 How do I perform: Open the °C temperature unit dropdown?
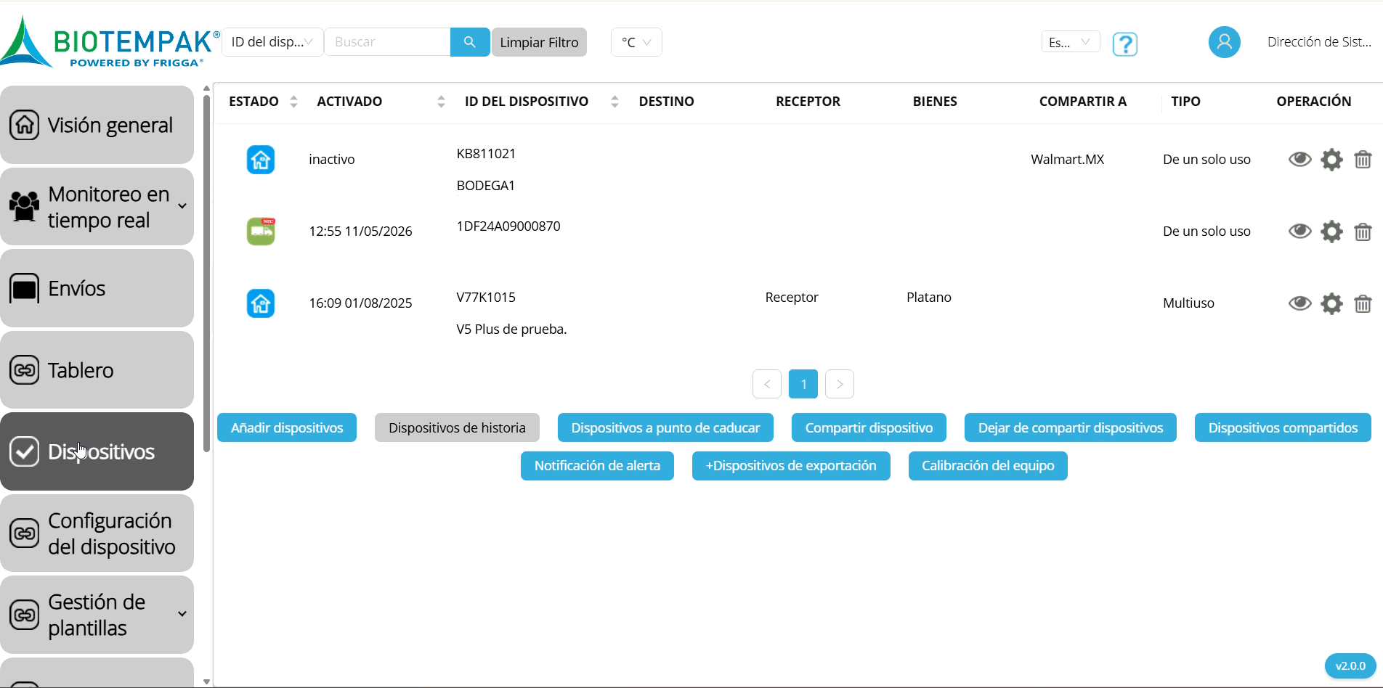(x=636, y=42)
